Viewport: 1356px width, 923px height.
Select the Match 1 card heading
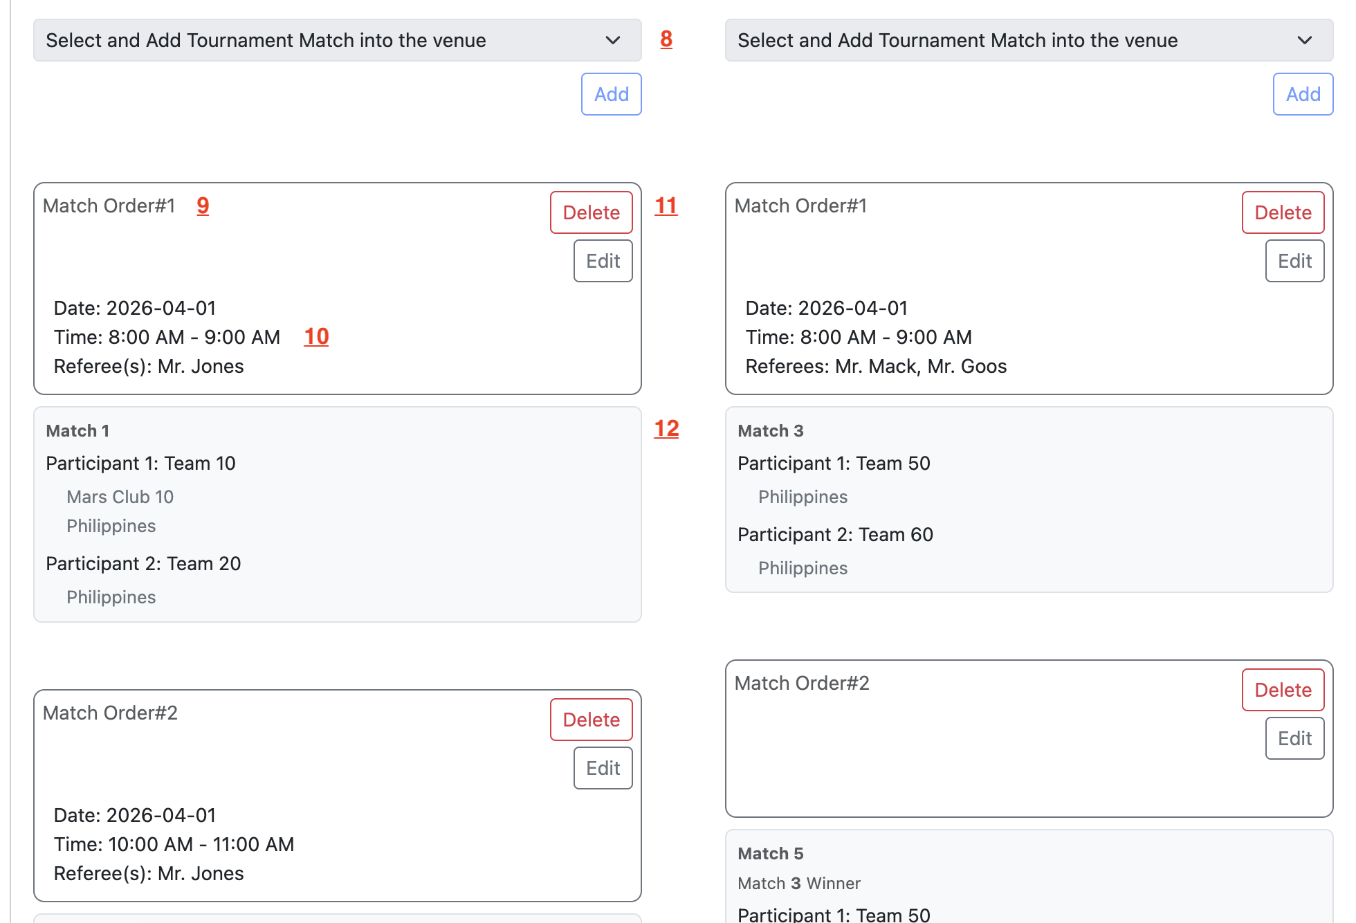tap(77, 431)
